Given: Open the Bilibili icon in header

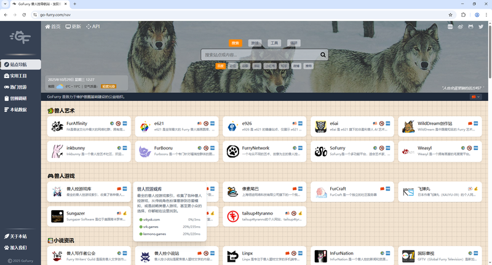Looking at the screenshot, I should pyautogui.click(x=450, y=26).
